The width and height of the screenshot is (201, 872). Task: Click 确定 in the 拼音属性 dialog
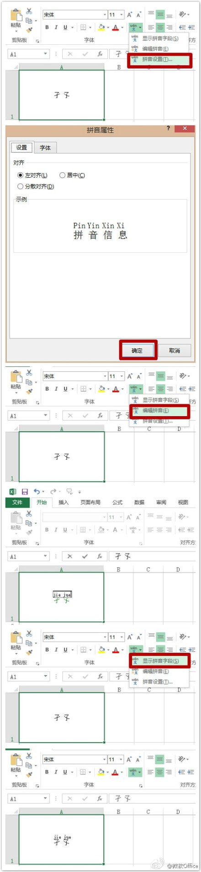137,350
